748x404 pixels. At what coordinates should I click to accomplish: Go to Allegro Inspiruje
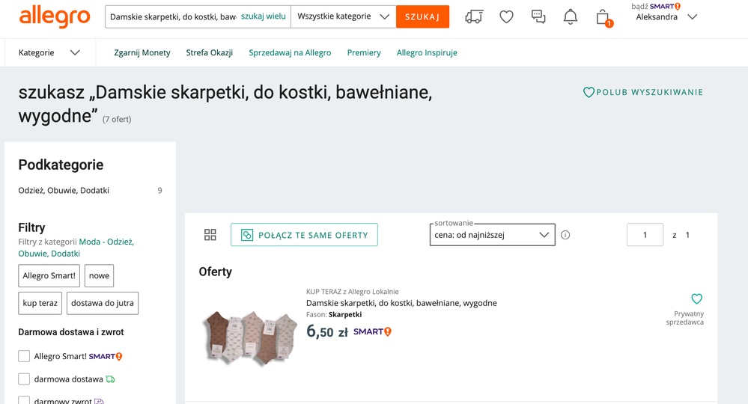427,52
